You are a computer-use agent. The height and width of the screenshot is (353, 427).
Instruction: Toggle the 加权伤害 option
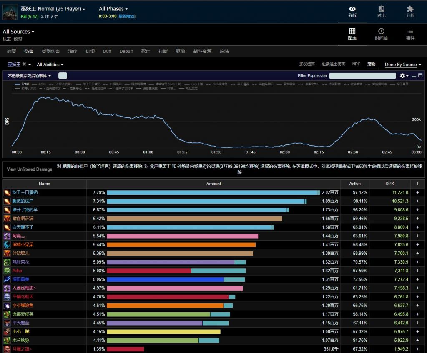306,64
